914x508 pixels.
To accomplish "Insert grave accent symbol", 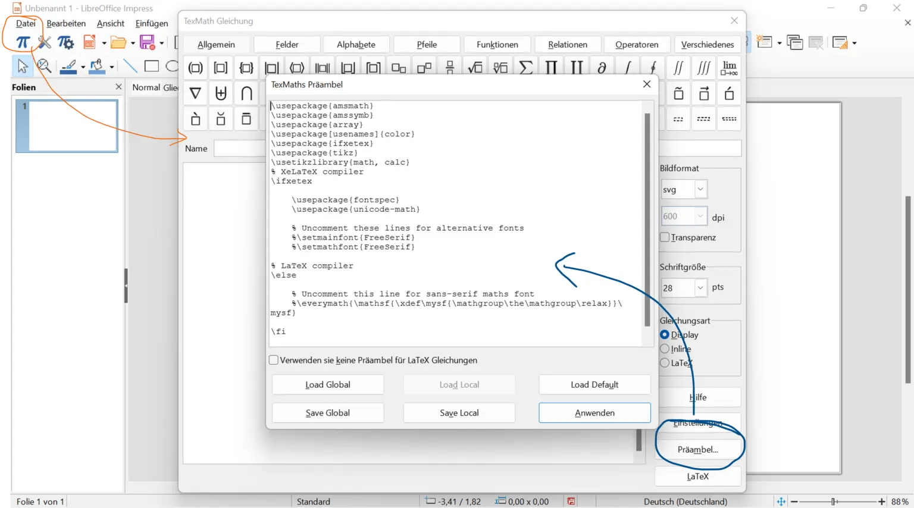I will [x=195, y=118].
